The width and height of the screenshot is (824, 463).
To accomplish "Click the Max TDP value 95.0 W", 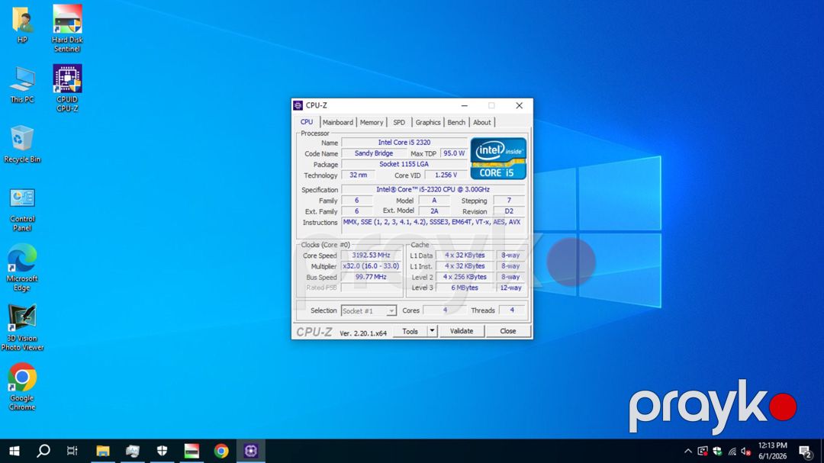I will 454,153.
